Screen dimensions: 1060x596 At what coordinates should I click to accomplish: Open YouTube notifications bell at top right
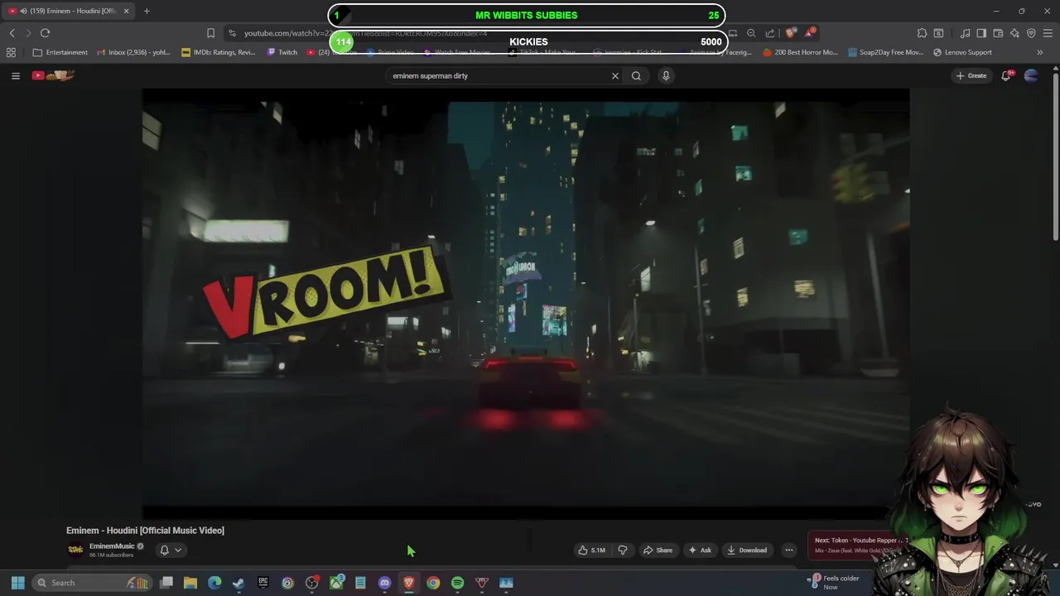pos(1006,75)
